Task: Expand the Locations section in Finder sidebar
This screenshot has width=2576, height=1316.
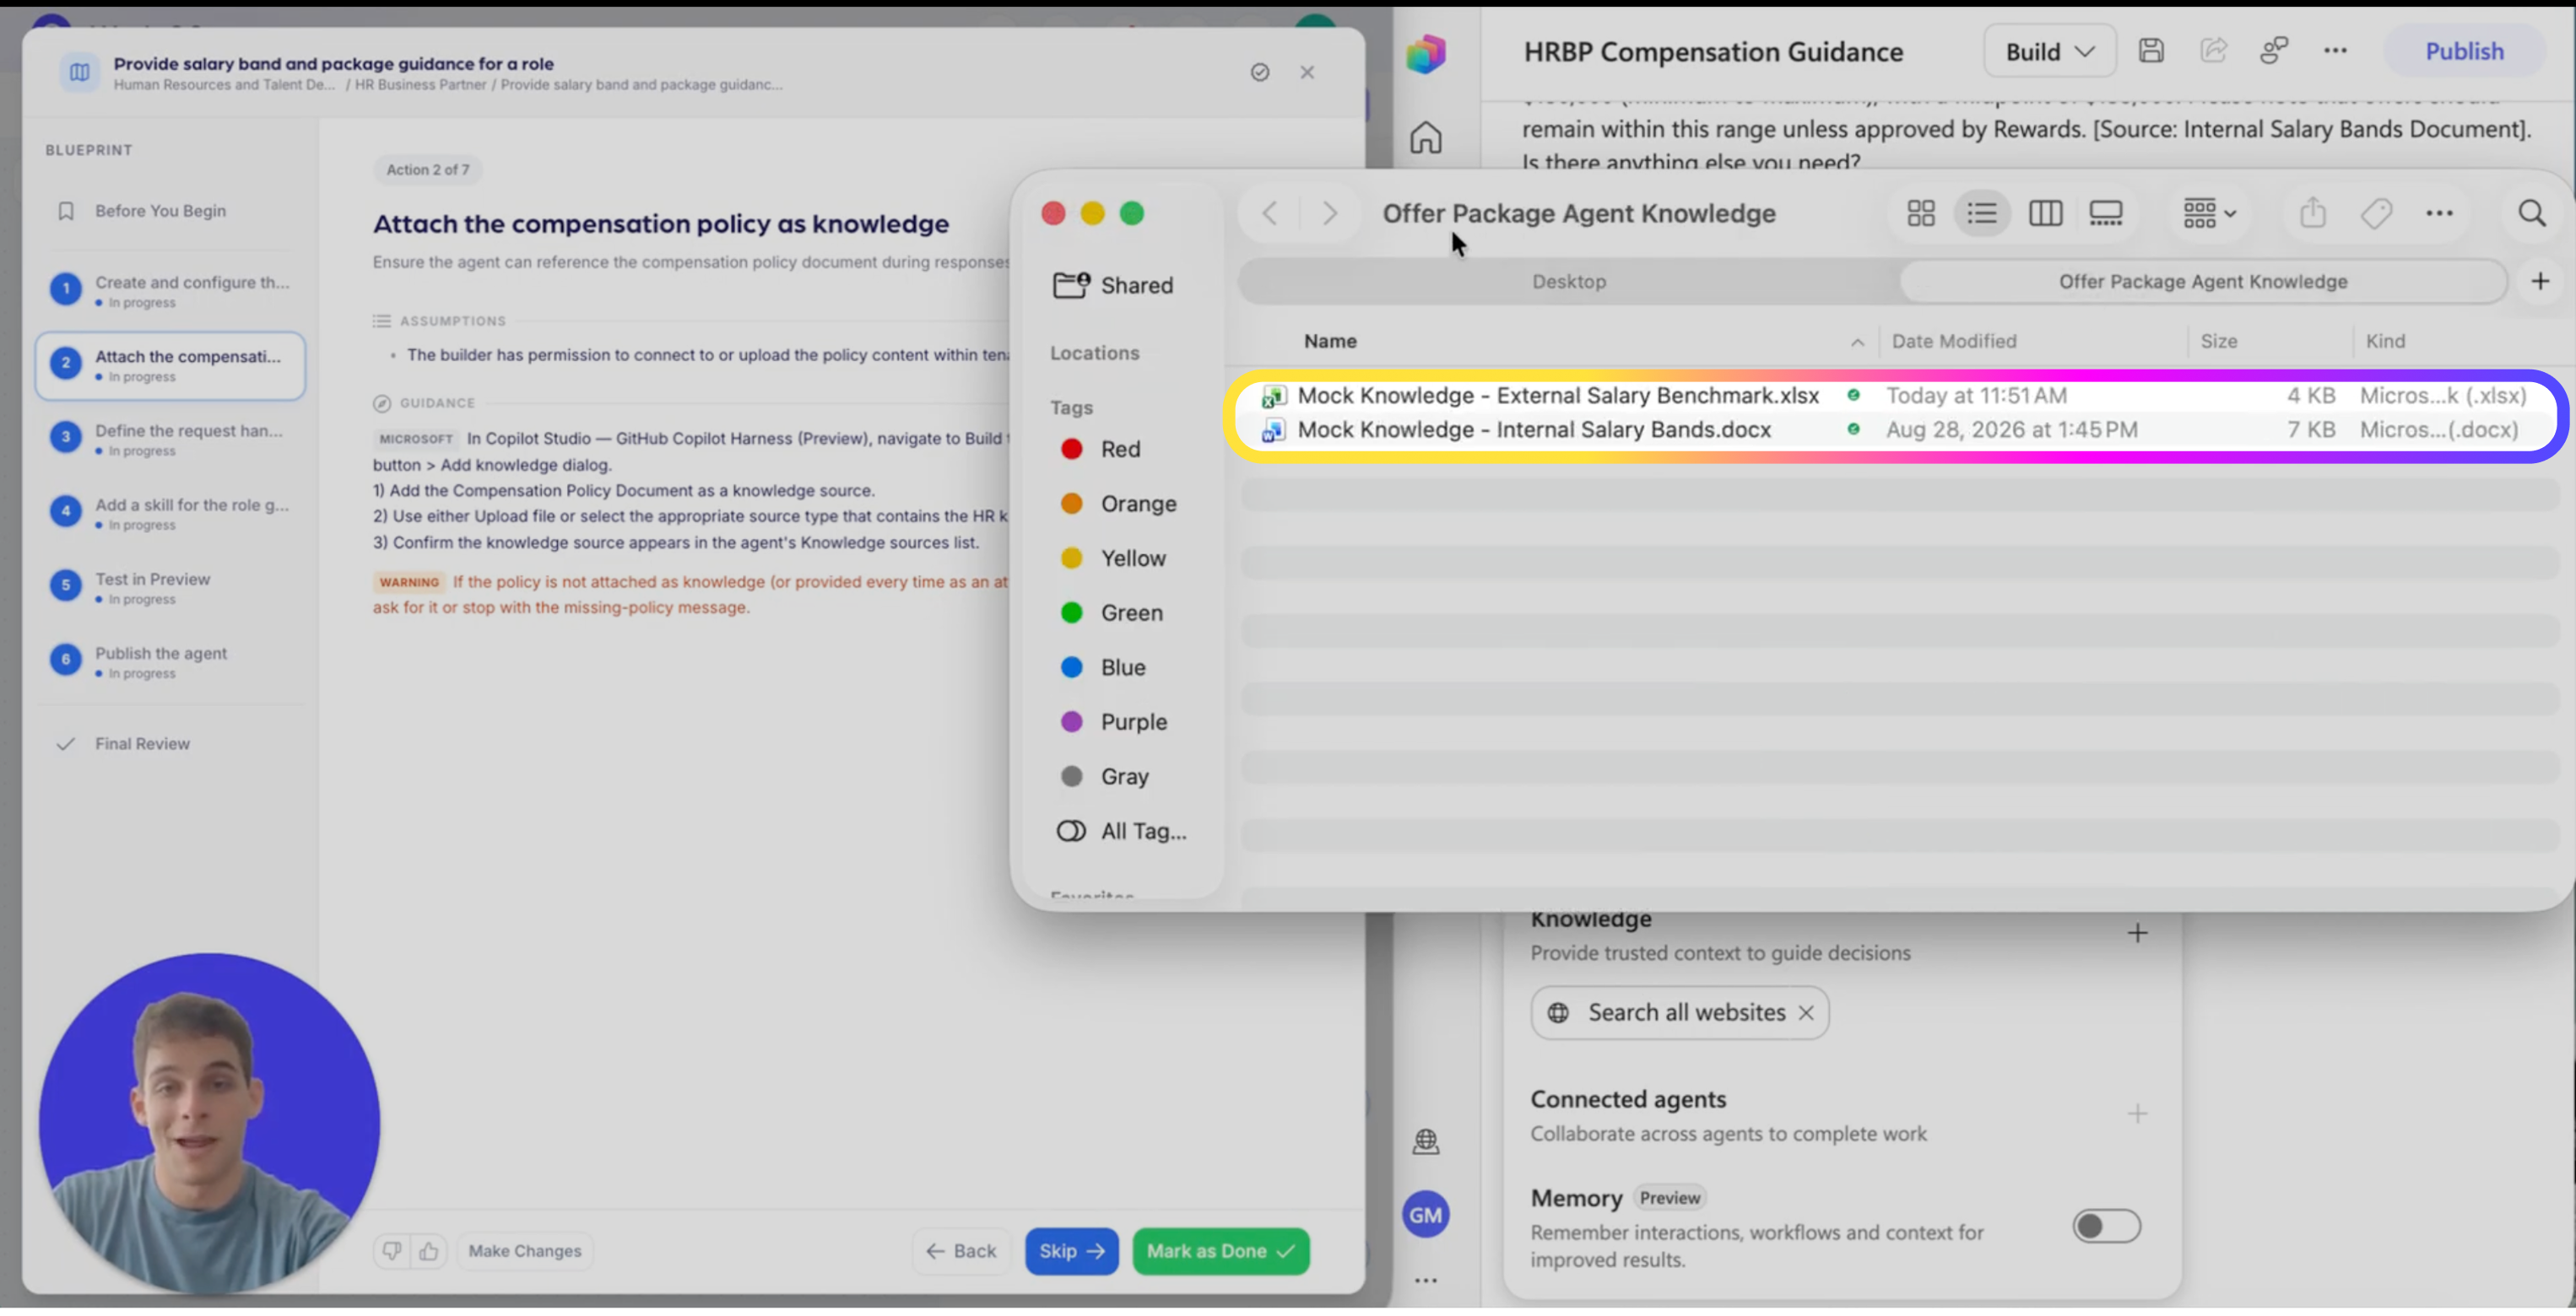Action: [x=1094, y=353]
